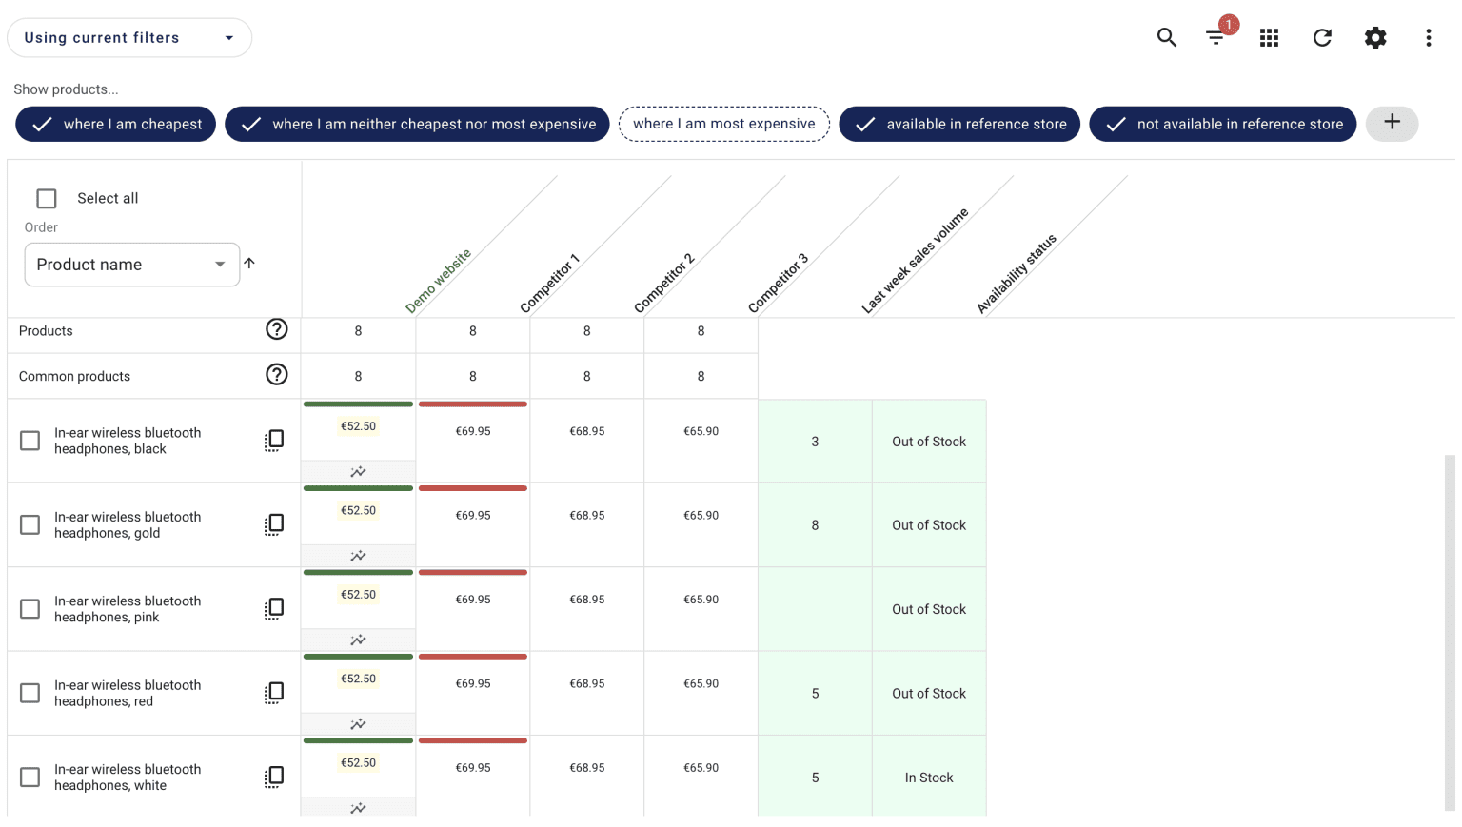
Task: Select checkbox for red headphones
Action: (x=30, y=693)
